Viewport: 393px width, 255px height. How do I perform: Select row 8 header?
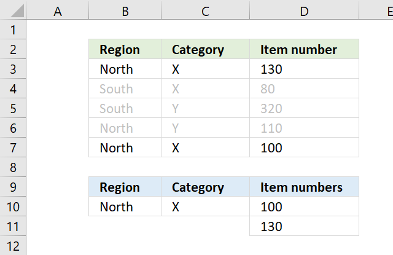click(13, 167)
